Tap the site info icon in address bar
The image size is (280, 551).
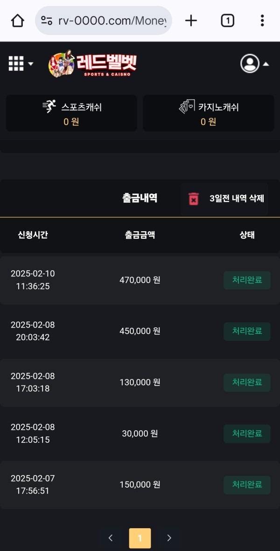coord(47,21)
